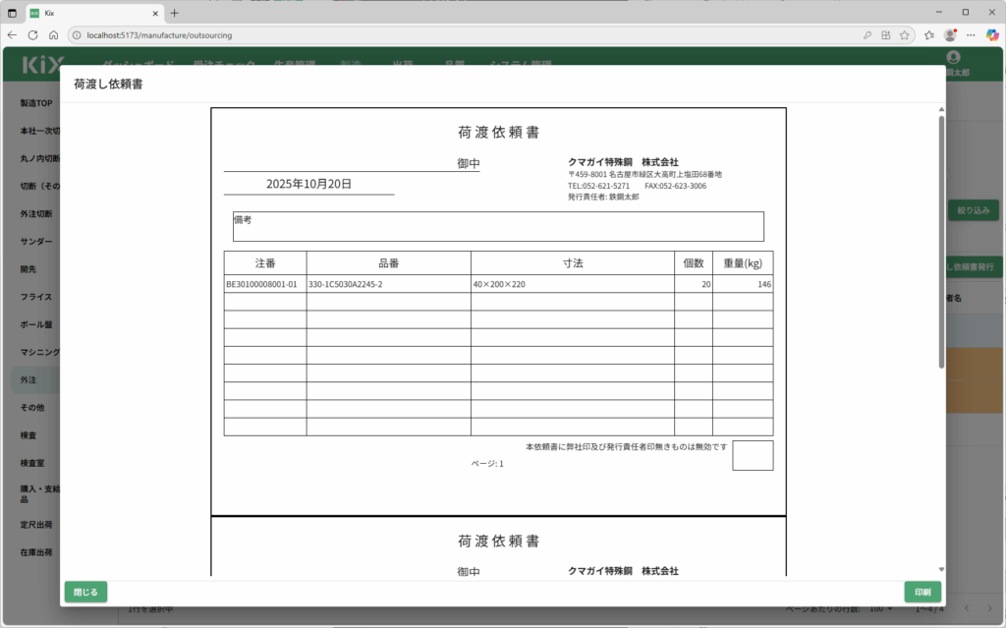Close the Kix browser tab
The height and width of the screenshot is (628, 1006).
point(155,13)
